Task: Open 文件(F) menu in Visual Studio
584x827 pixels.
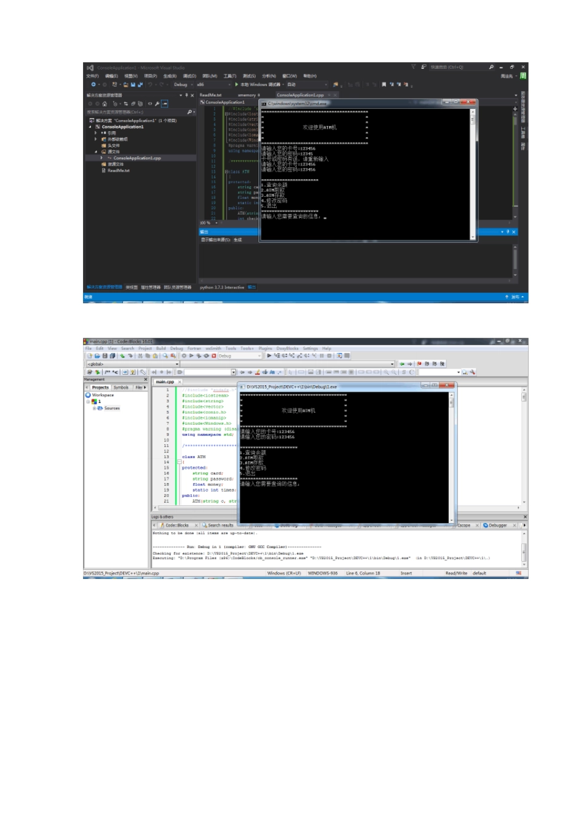Action: coord(92,76)
